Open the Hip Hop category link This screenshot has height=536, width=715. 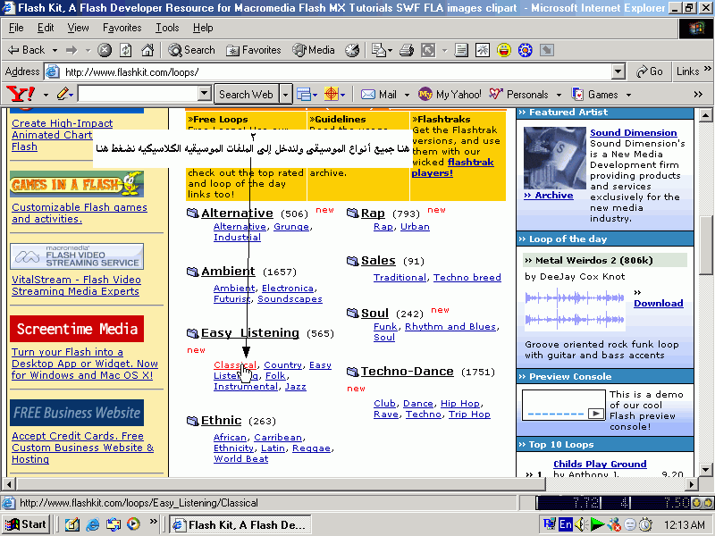click(459, 404)
